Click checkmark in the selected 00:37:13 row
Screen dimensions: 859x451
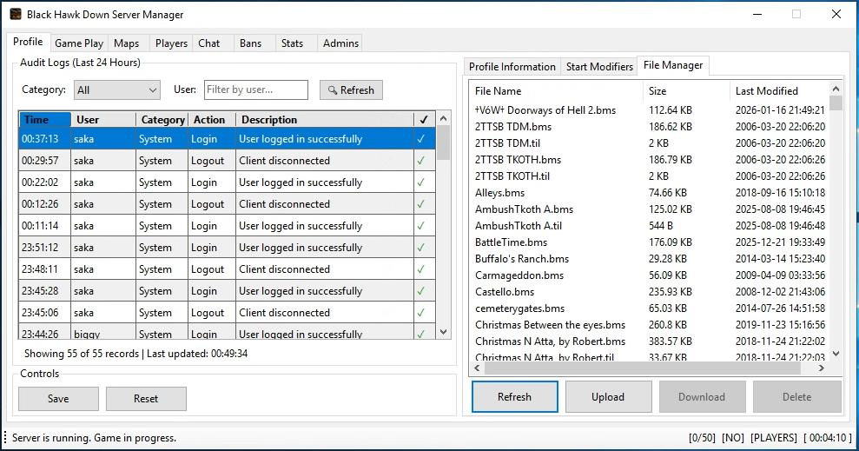point(420,139)
